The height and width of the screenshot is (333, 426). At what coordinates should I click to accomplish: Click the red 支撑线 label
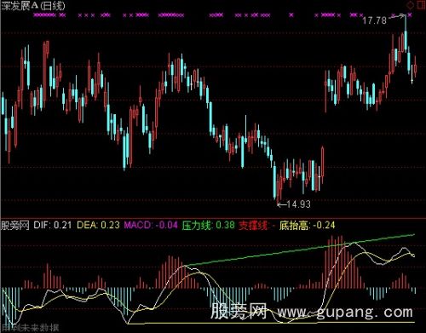point(256,226)
